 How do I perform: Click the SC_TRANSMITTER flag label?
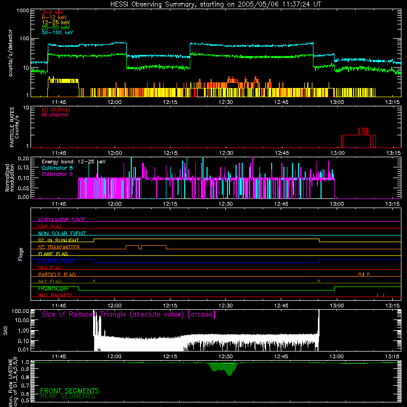pos(59,247)
